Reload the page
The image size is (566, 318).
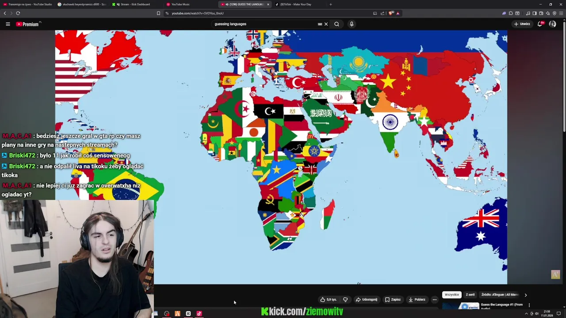(18, 13)
